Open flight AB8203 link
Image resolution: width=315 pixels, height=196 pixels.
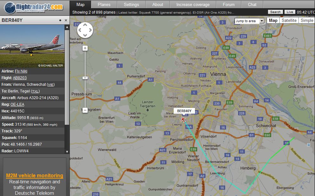(20, 78)
